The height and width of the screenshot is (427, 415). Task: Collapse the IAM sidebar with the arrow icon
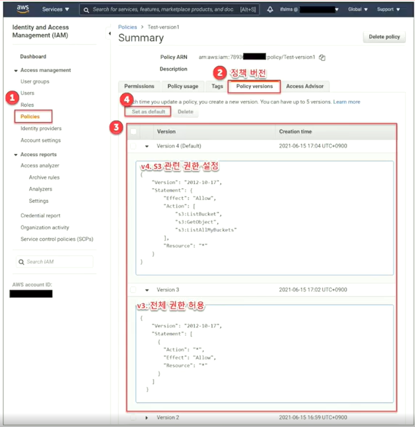click(x=110, y=33)
